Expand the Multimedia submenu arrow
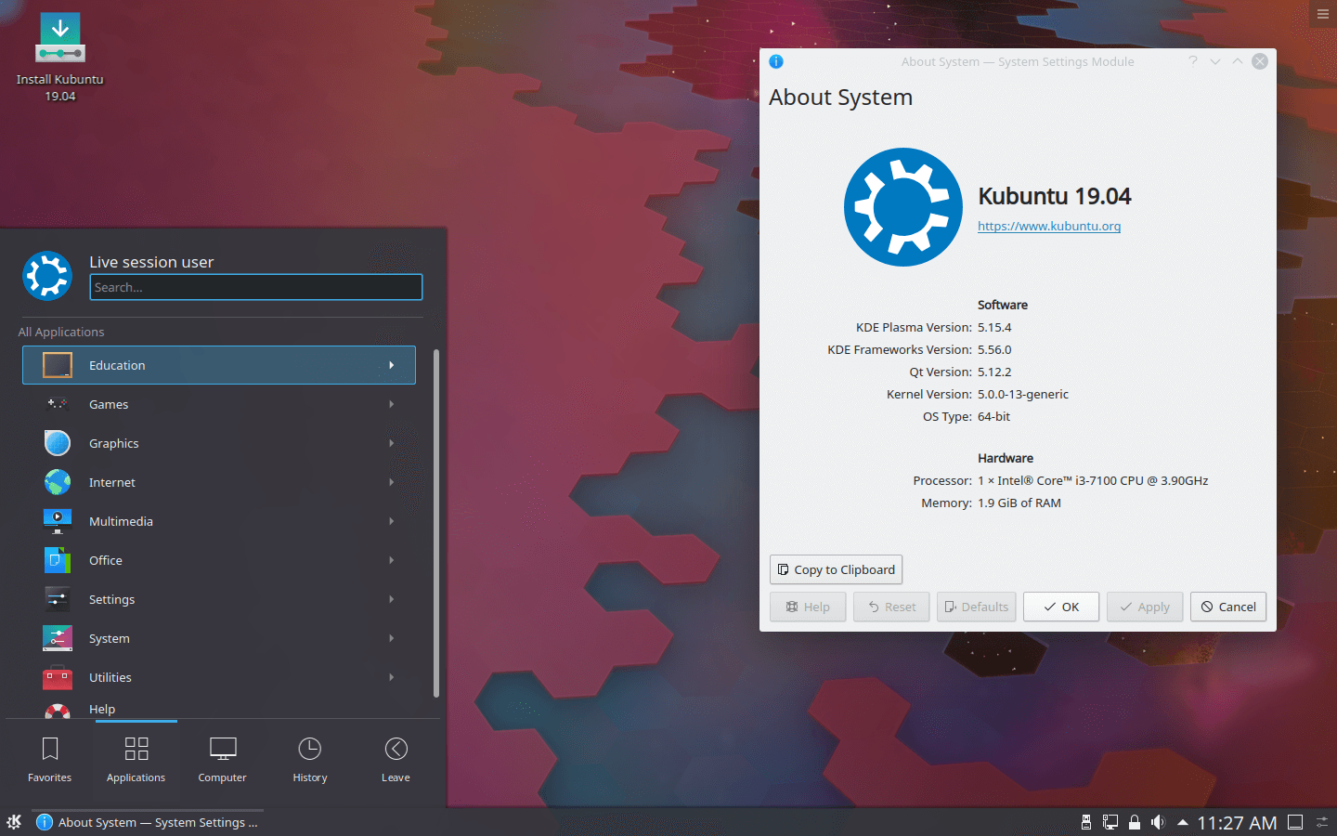The height and width of the screenshot is (836, 1337). pyautogui.click(x=392, y=521)
